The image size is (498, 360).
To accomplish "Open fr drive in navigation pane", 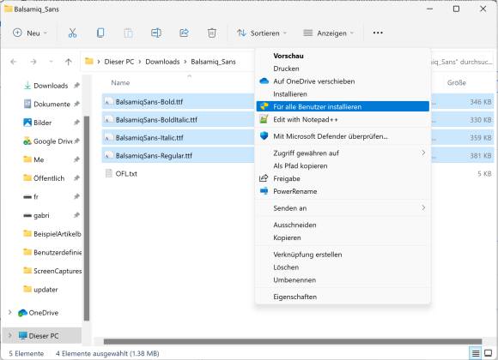I will pos(35,197).
